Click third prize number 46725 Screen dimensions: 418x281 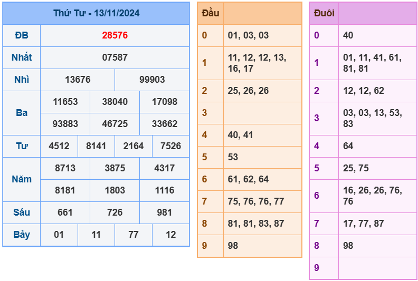pos(115,124)
